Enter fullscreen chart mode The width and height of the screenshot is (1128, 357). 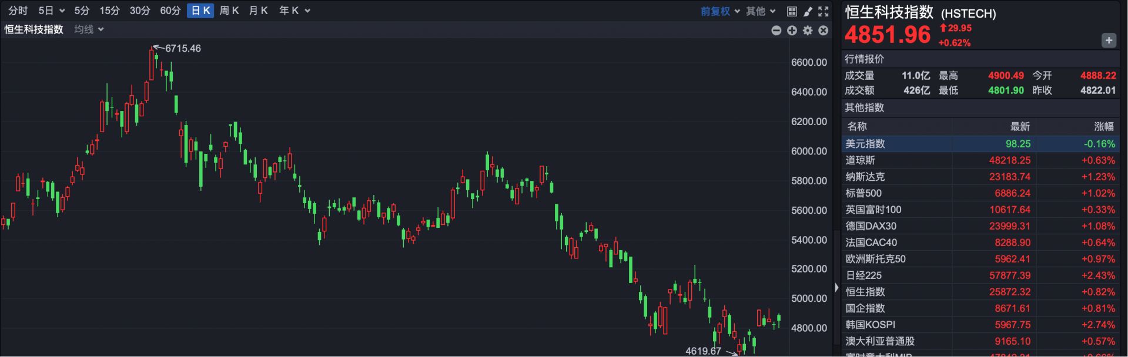(824, 11)
